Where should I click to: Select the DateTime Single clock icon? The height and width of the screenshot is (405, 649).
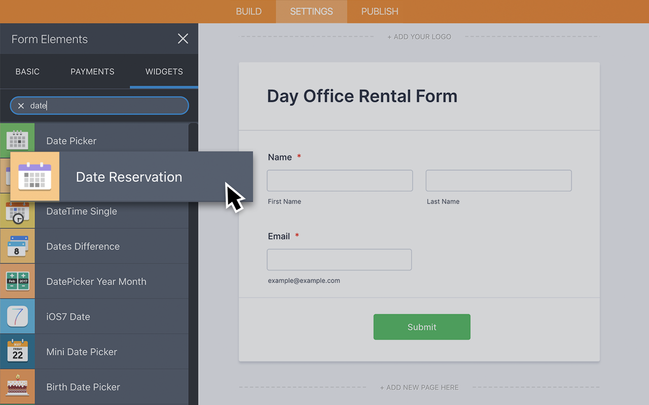(18, 211)
